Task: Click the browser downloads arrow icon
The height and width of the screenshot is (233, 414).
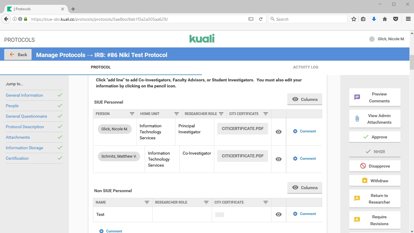Action: click(374, 19)
